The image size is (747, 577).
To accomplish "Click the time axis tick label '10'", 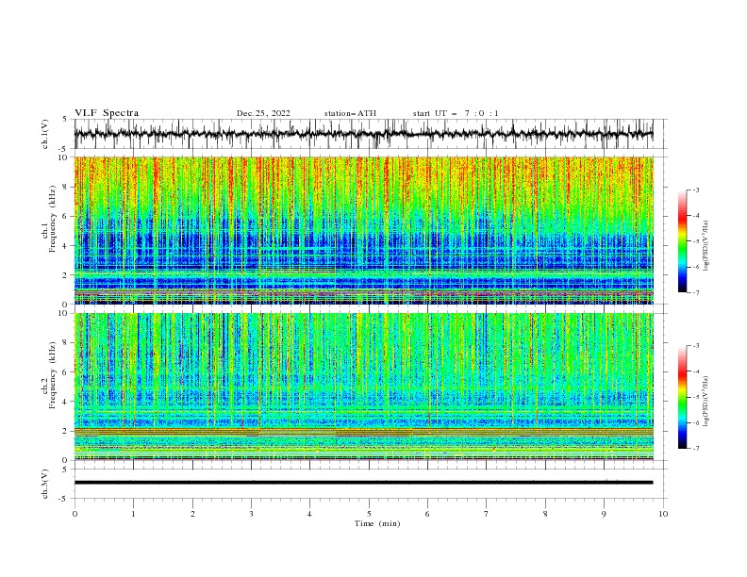I will tap(663, 514).
